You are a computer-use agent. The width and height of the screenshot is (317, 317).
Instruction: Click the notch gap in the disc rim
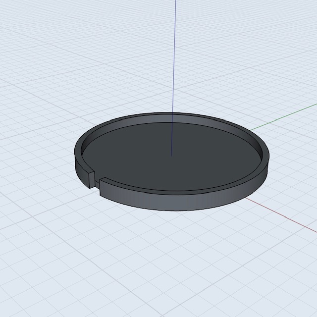click(97, 184)
